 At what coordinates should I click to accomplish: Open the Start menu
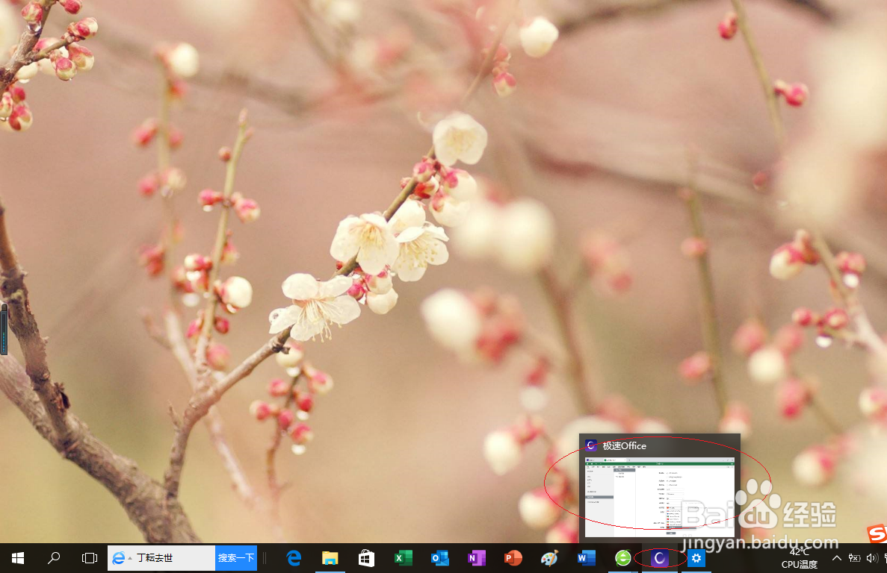[x=16, y=557]
